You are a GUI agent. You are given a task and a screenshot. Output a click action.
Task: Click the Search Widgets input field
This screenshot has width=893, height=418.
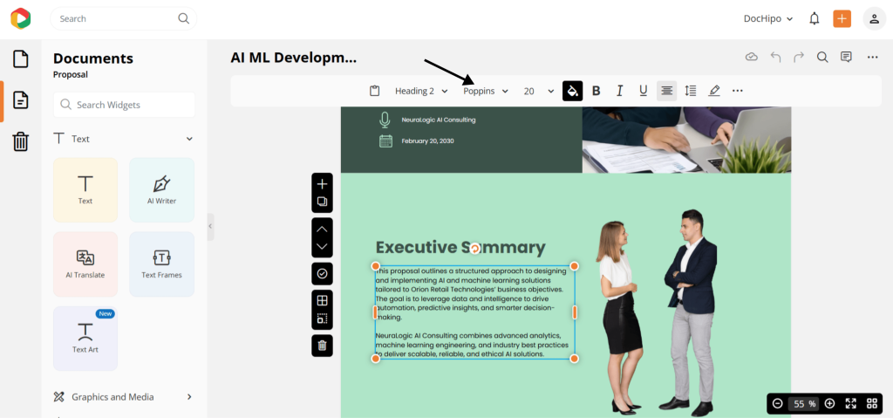click(x=124, y=105)
